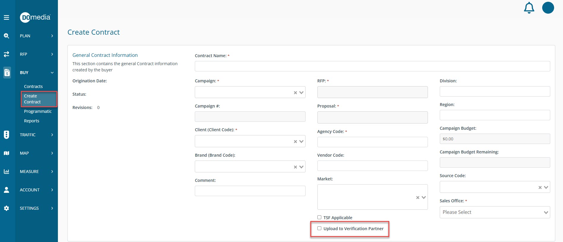
Task: Open notifications bell icon
Action: point(529,8)
